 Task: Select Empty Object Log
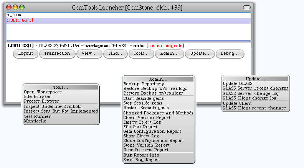[159, 122]
